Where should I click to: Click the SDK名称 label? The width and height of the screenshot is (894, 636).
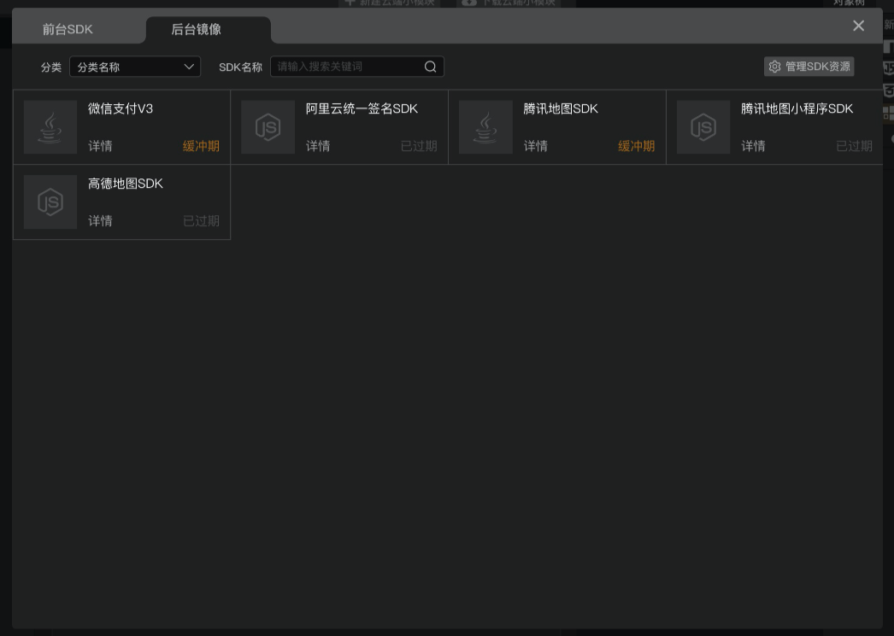click(241, 67)
